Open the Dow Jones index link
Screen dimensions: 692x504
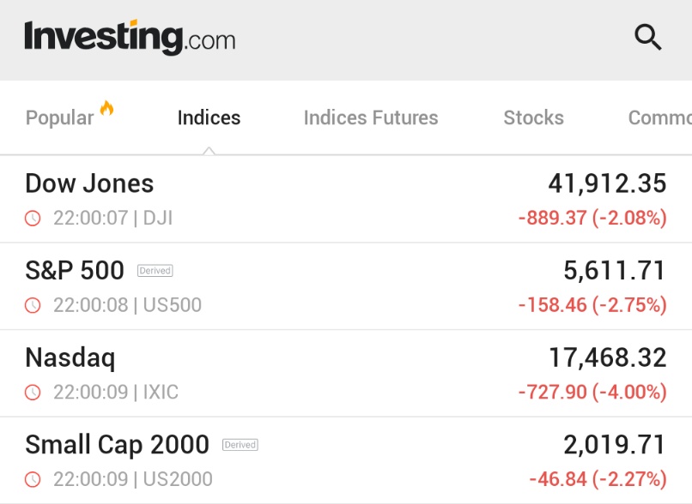pos(89,183)
